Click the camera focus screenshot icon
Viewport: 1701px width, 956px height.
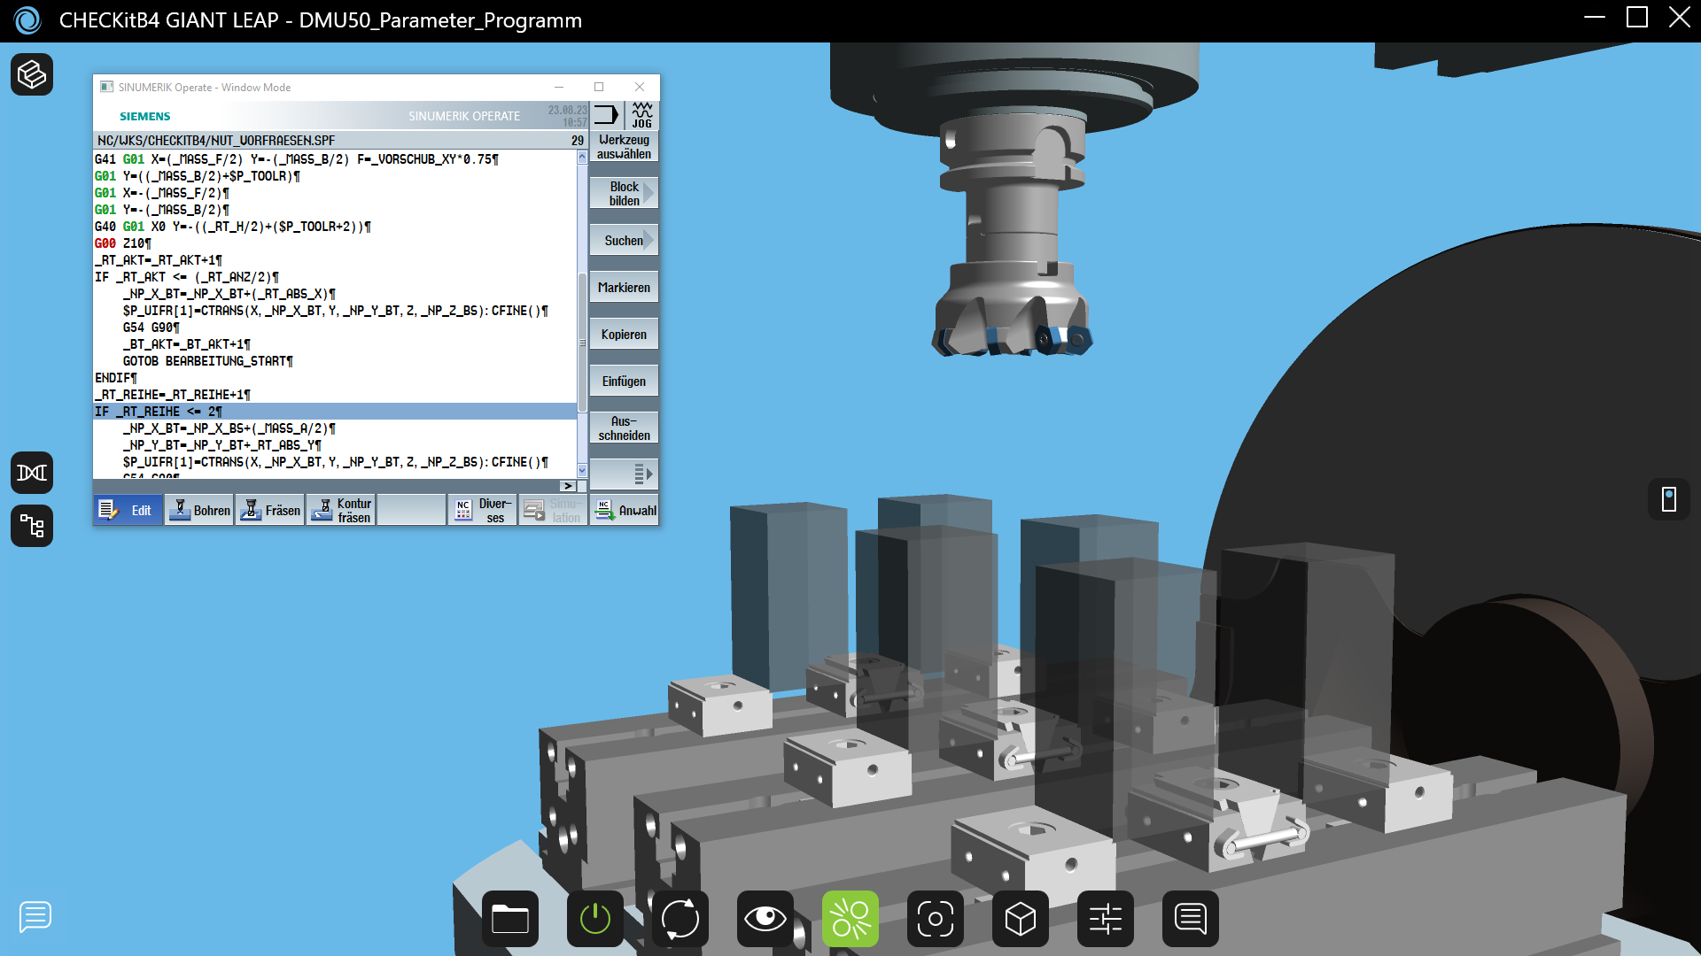click(x=936, y=919)
